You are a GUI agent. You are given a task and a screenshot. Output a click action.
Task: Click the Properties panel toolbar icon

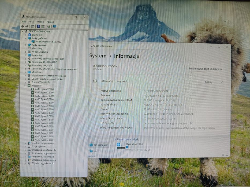point(43,26)
